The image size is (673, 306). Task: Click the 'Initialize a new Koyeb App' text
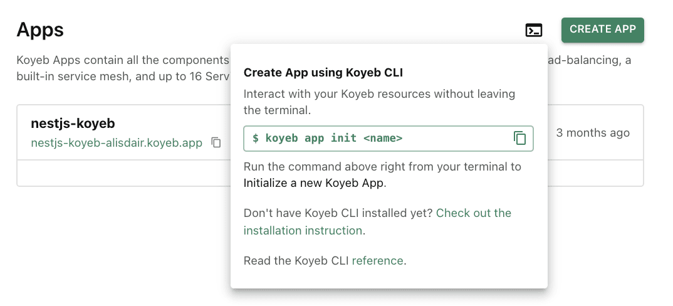(x=314, y=184)
